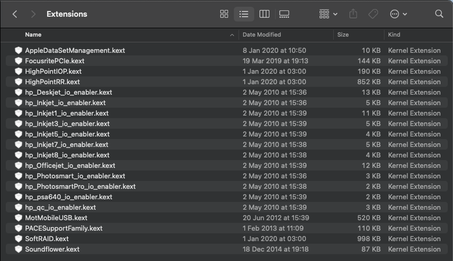The height and width of the screenshot is (261, 453).
Task: Click the Share toolbar icon
Action: [353, 14]
